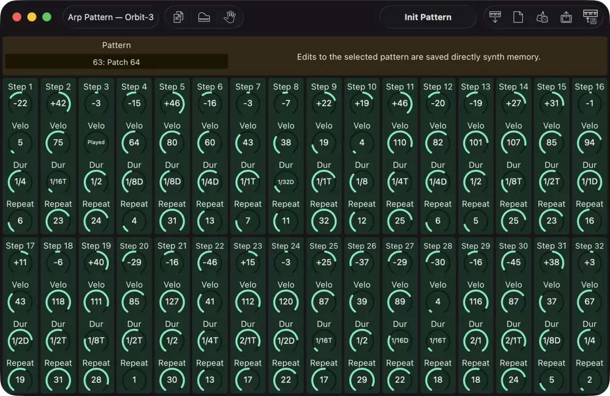Click the Step 5 transpose knob showing +46
610x396 pixels.
172,103
